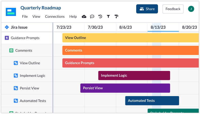Click the roadmap app logo icon

coord(11,12)
